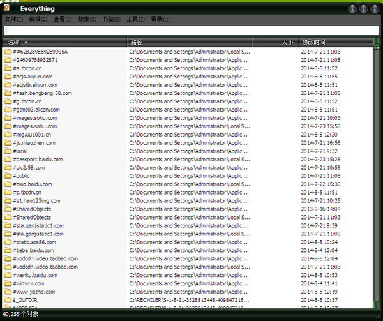This screenshot has width=383, height=321.
Task: Sort by 名称 column header
Action: [64, 43]
